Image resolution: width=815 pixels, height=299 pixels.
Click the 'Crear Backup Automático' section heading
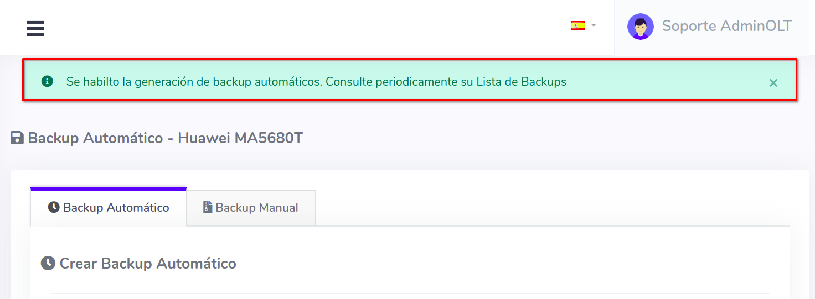148,263
